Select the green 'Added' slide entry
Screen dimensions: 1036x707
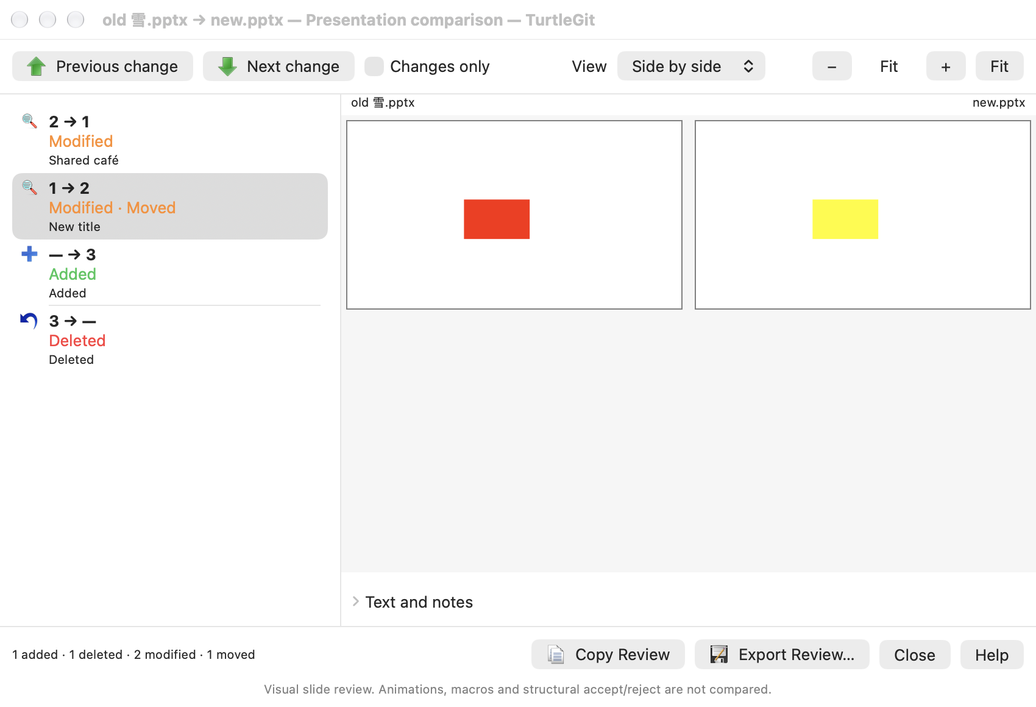pyautogui.click(x=170, y=273)
